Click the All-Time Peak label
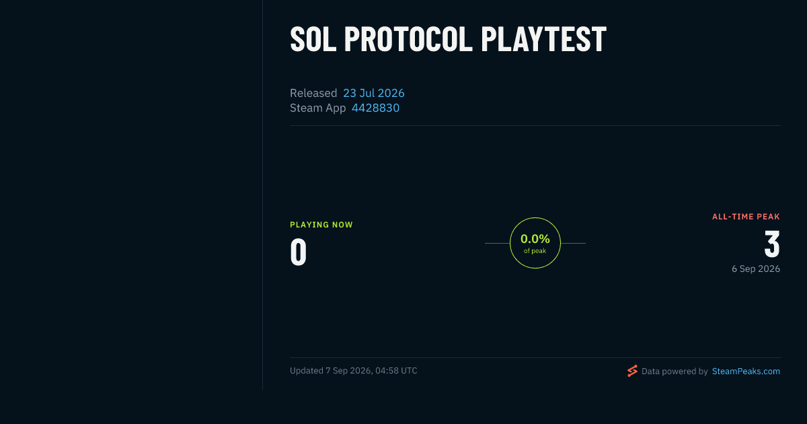Image resolution: width=807 pixels, height=424 pixels. click(x=746, y=217)
